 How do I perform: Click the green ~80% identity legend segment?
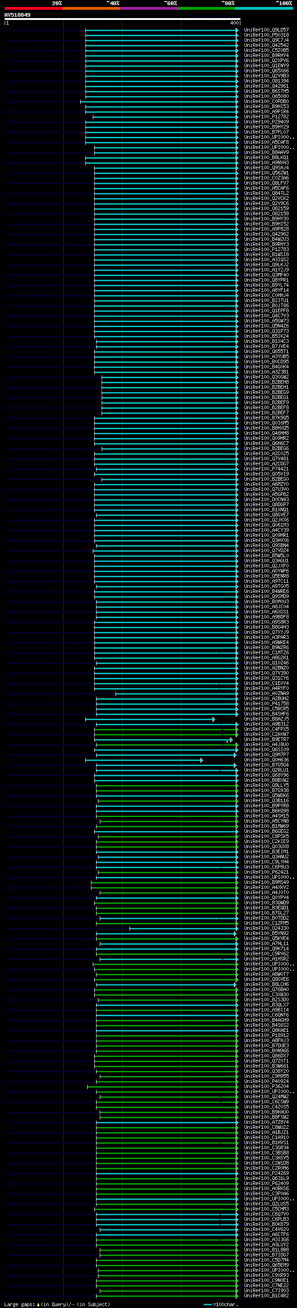[x=206, y=8]
